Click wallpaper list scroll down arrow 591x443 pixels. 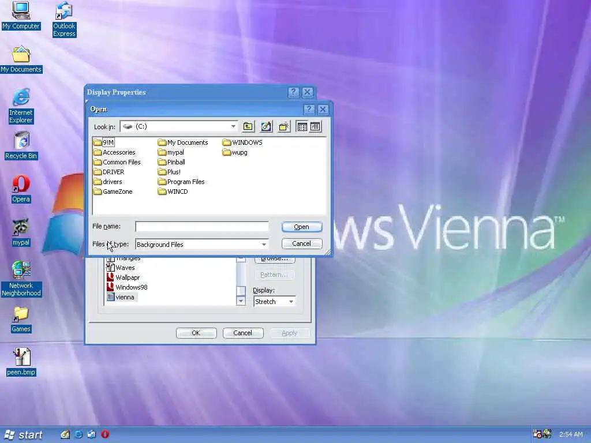241,301
